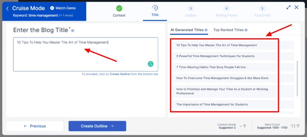Screen dimensions: 307x137
Task: Click the back arrow beside Cruise Mode
Action: (7, 8)
